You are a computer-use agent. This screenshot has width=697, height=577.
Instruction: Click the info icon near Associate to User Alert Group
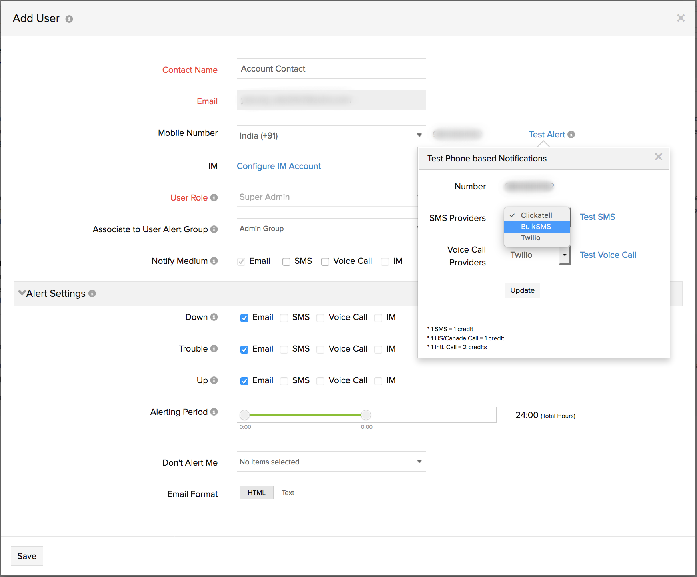pyautogui.click(x=215, y=229)
